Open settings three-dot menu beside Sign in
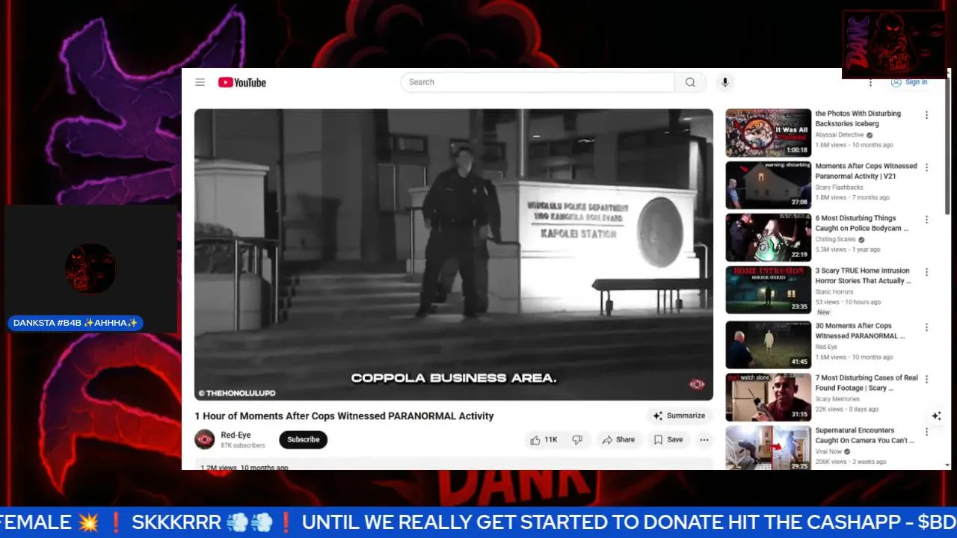957x538 pixels. (x=870, y=82)
